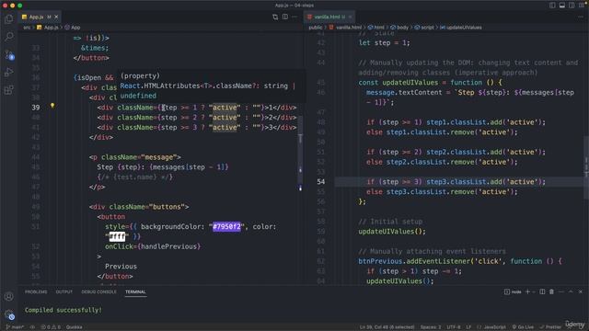Image resolution: width=589 pixels, height=331 pixels.
Task: Add a new terminal with plus icon
Action: click(527, 291)
